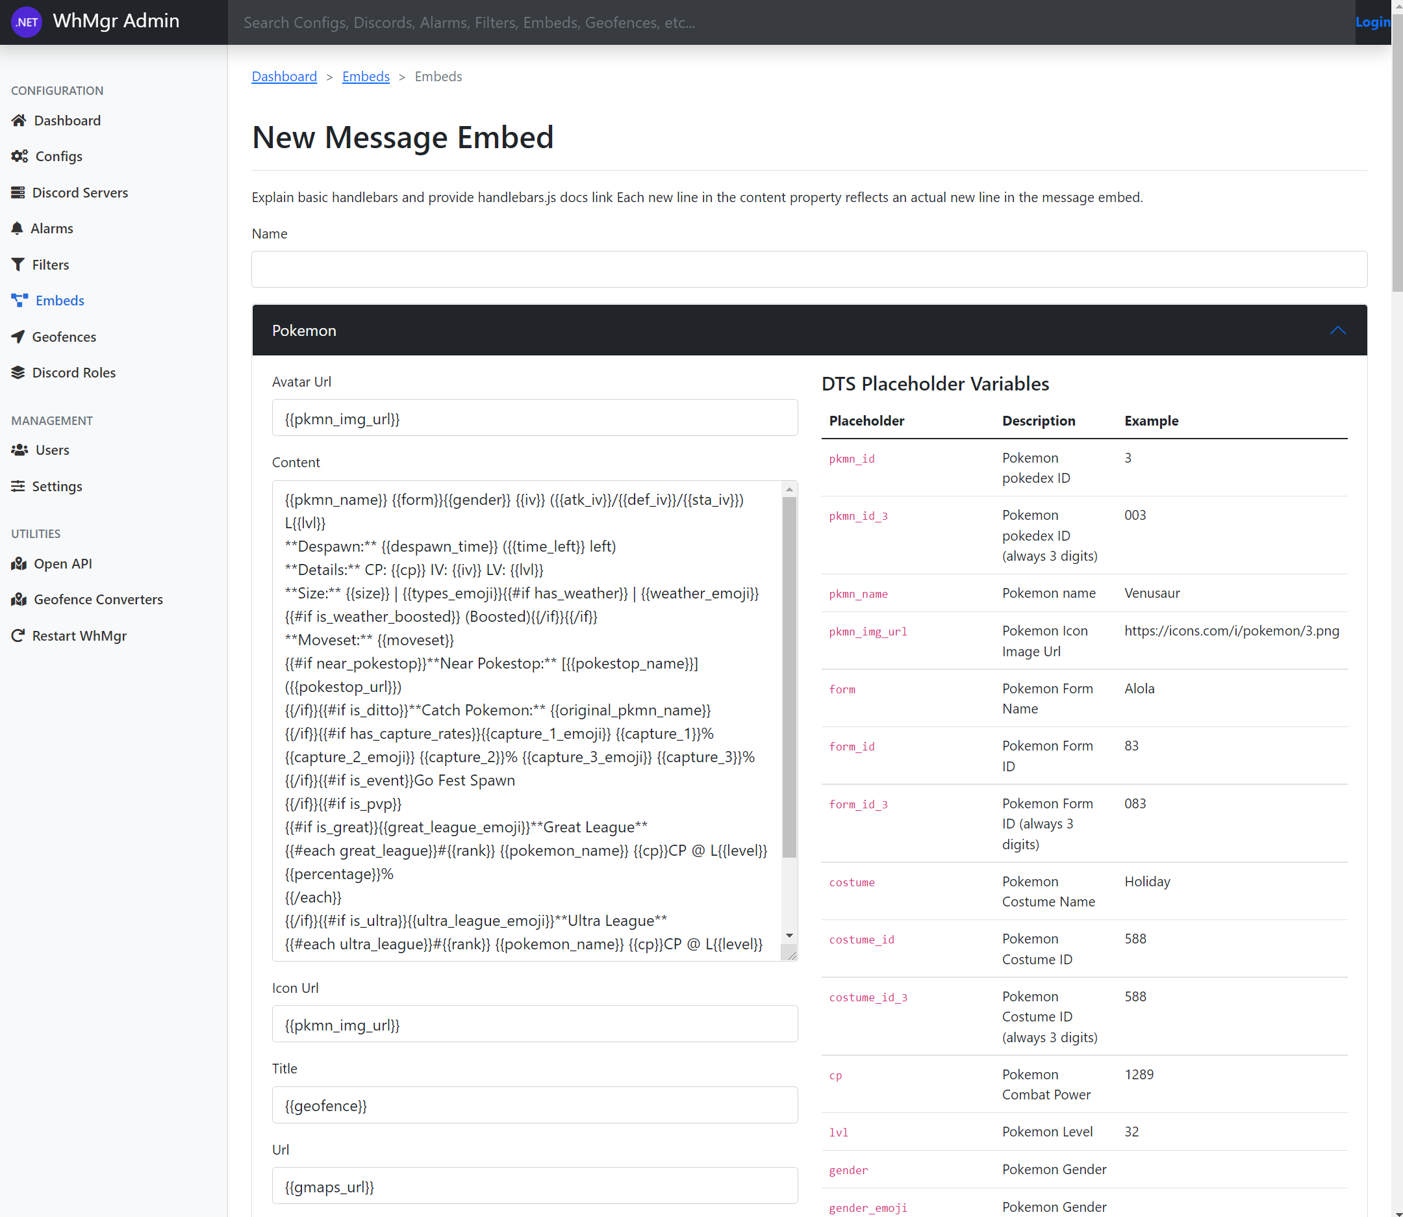The width and height of the screenshot is (1403, 1217).
Task: Click the Geofences location arrow icon
Action: (18, 337)
